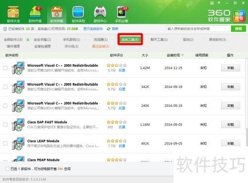Viewport: 248px width, 183px height.
Task: Tick the Cisco LEAP Module checkbox
Action: pyautogui.click(x=5, y=143)
